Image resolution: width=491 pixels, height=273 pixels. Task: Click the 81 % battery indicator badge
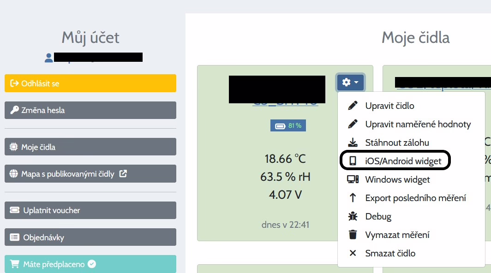[288, 125]
